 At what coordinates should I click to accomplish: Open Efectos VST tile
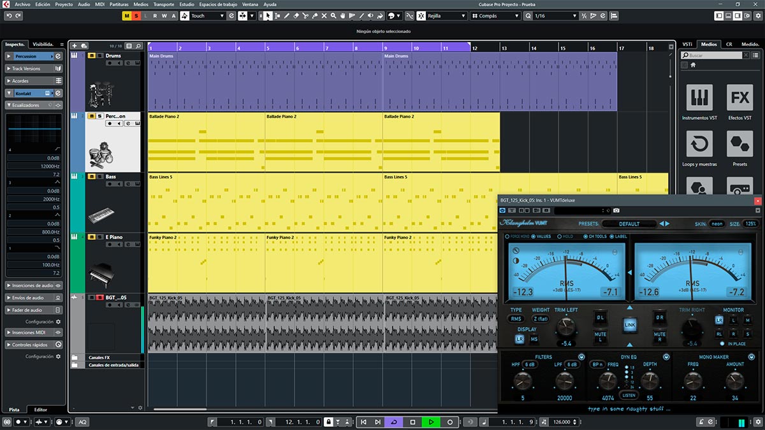click(740, 97)
